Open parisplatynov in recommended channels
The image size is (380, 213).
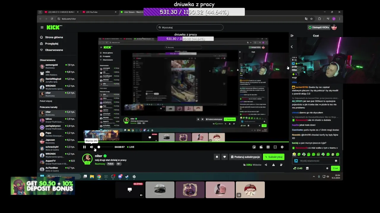[57, 127]
